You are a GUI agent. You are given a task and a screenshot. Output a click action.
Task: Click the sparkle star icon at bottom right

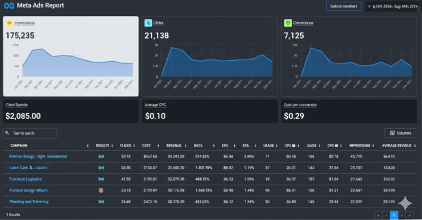click(405, 203)
